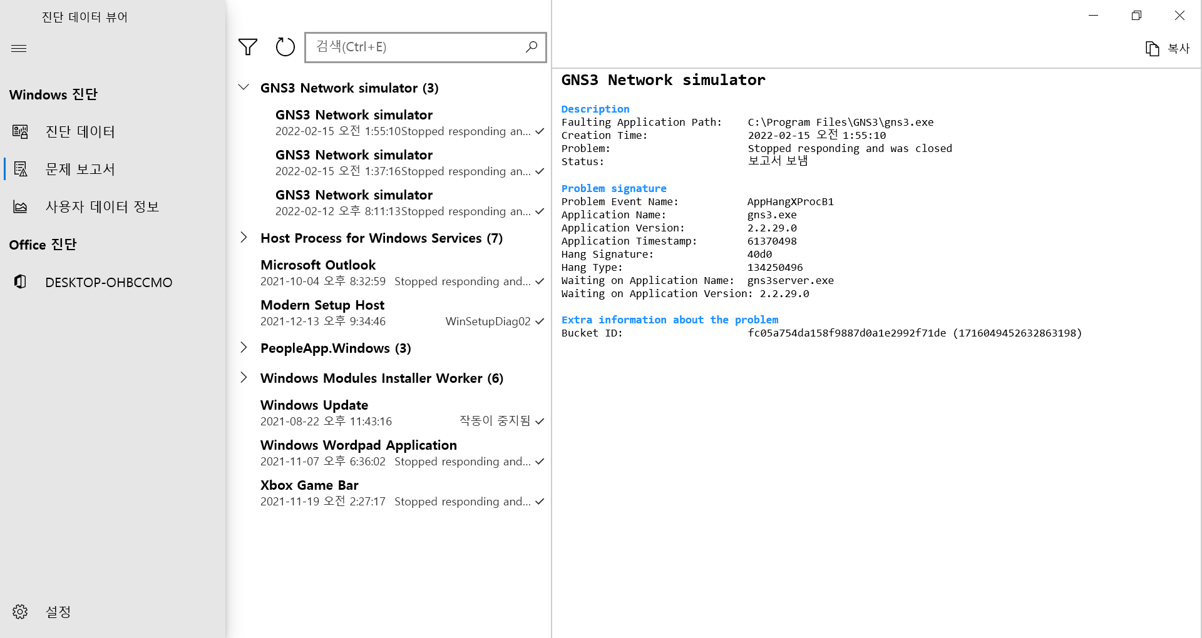Select the Windows Wordpad Application report
The height and width of the screenshot is (638, 1202).
point(402,453)
